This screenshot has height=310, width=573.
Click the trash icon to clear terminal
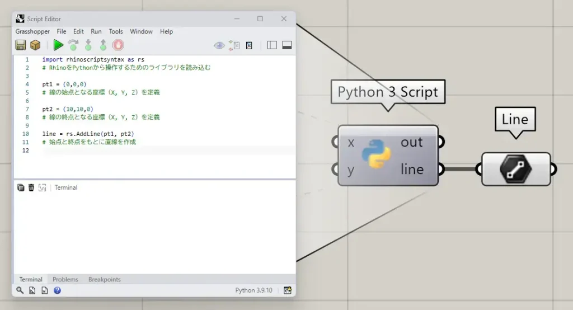[31, 187]
